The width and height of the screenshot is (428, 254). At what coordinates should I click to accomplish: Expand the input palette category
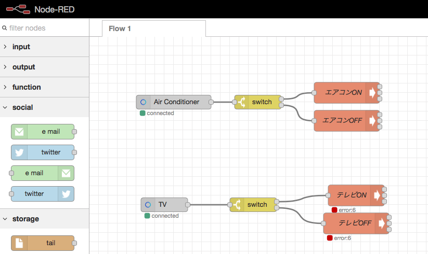click(45, 47)
